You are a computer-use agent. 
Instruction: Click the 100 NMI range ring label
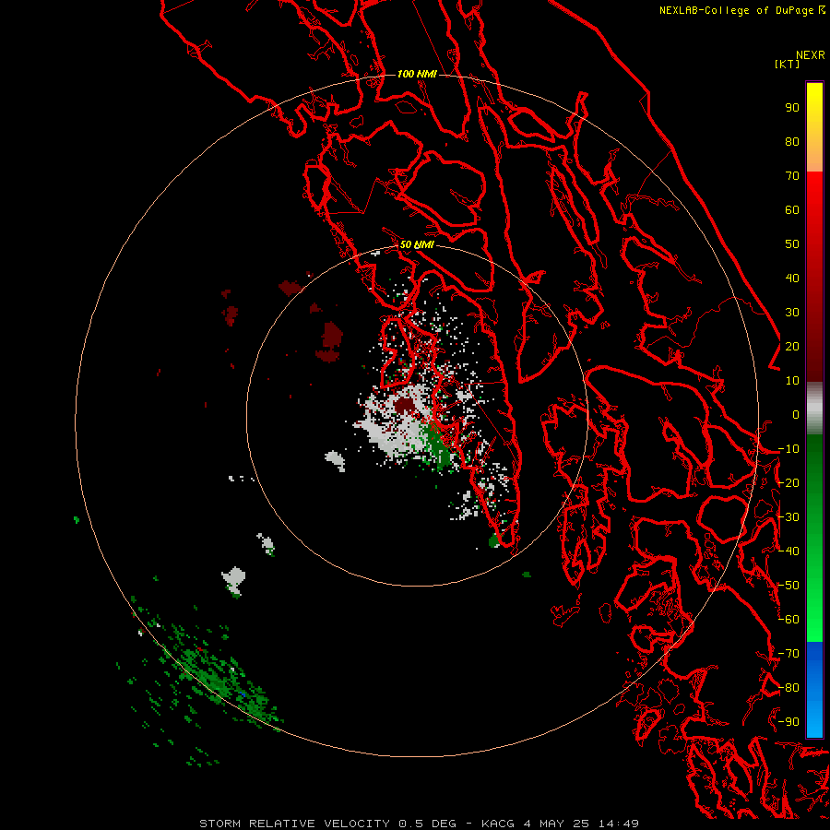tap(417, 74)
